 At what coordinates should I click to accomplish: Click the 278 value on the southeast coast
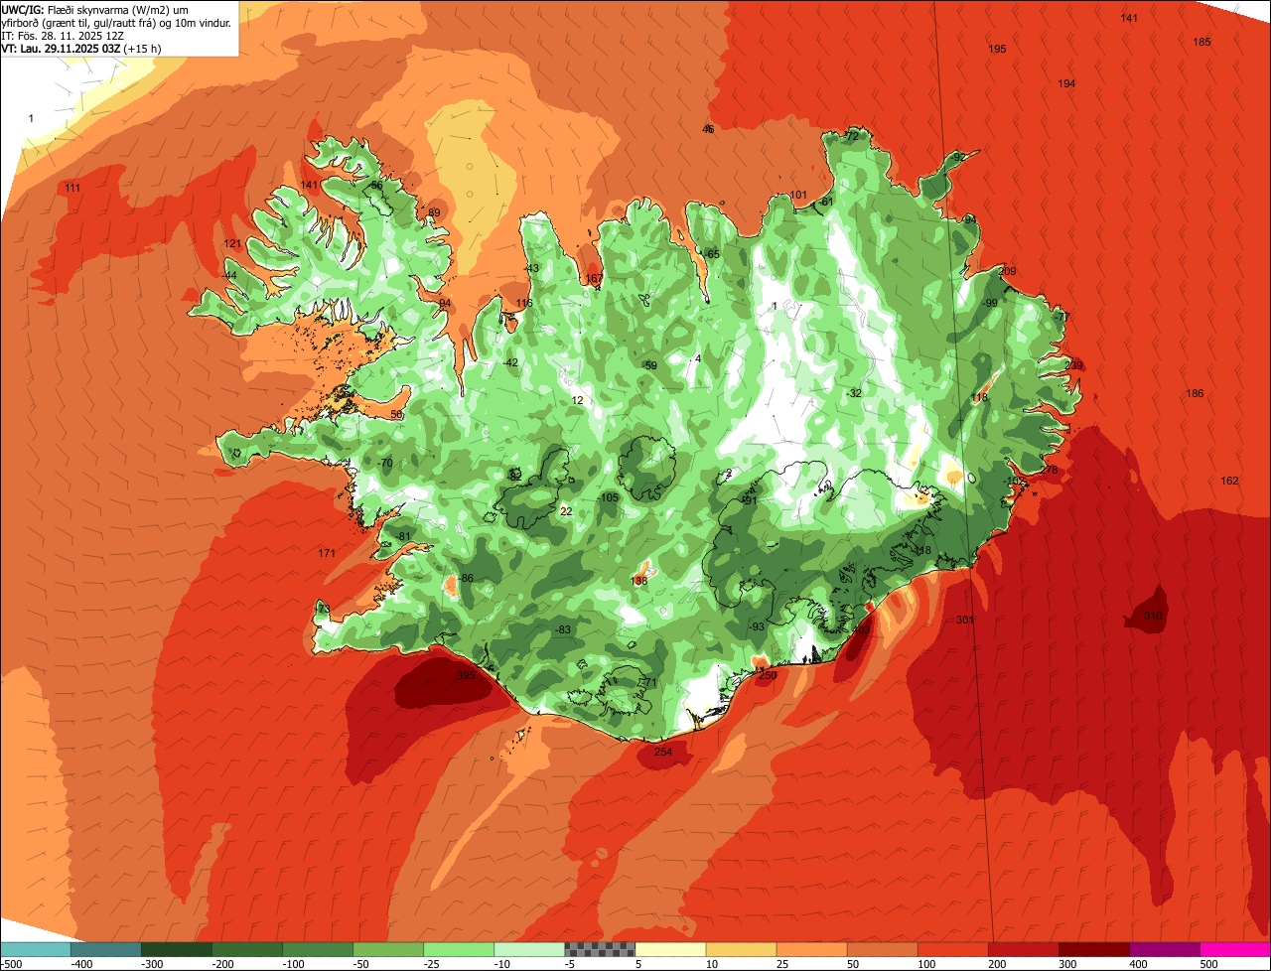pos(1049,471)
